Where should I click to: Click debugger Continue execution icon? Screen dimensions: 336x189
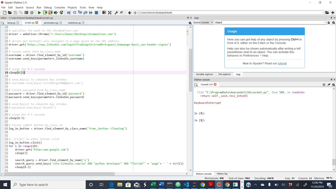91,13
